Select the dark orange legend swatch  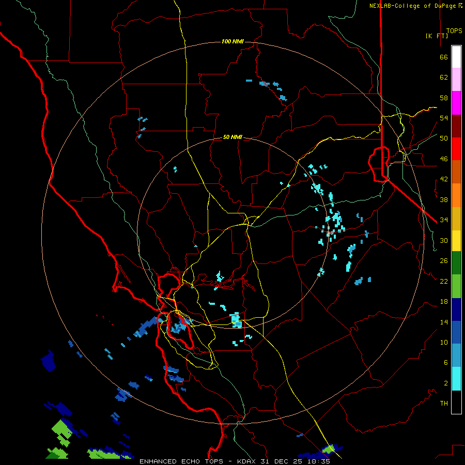coord(456,172)
